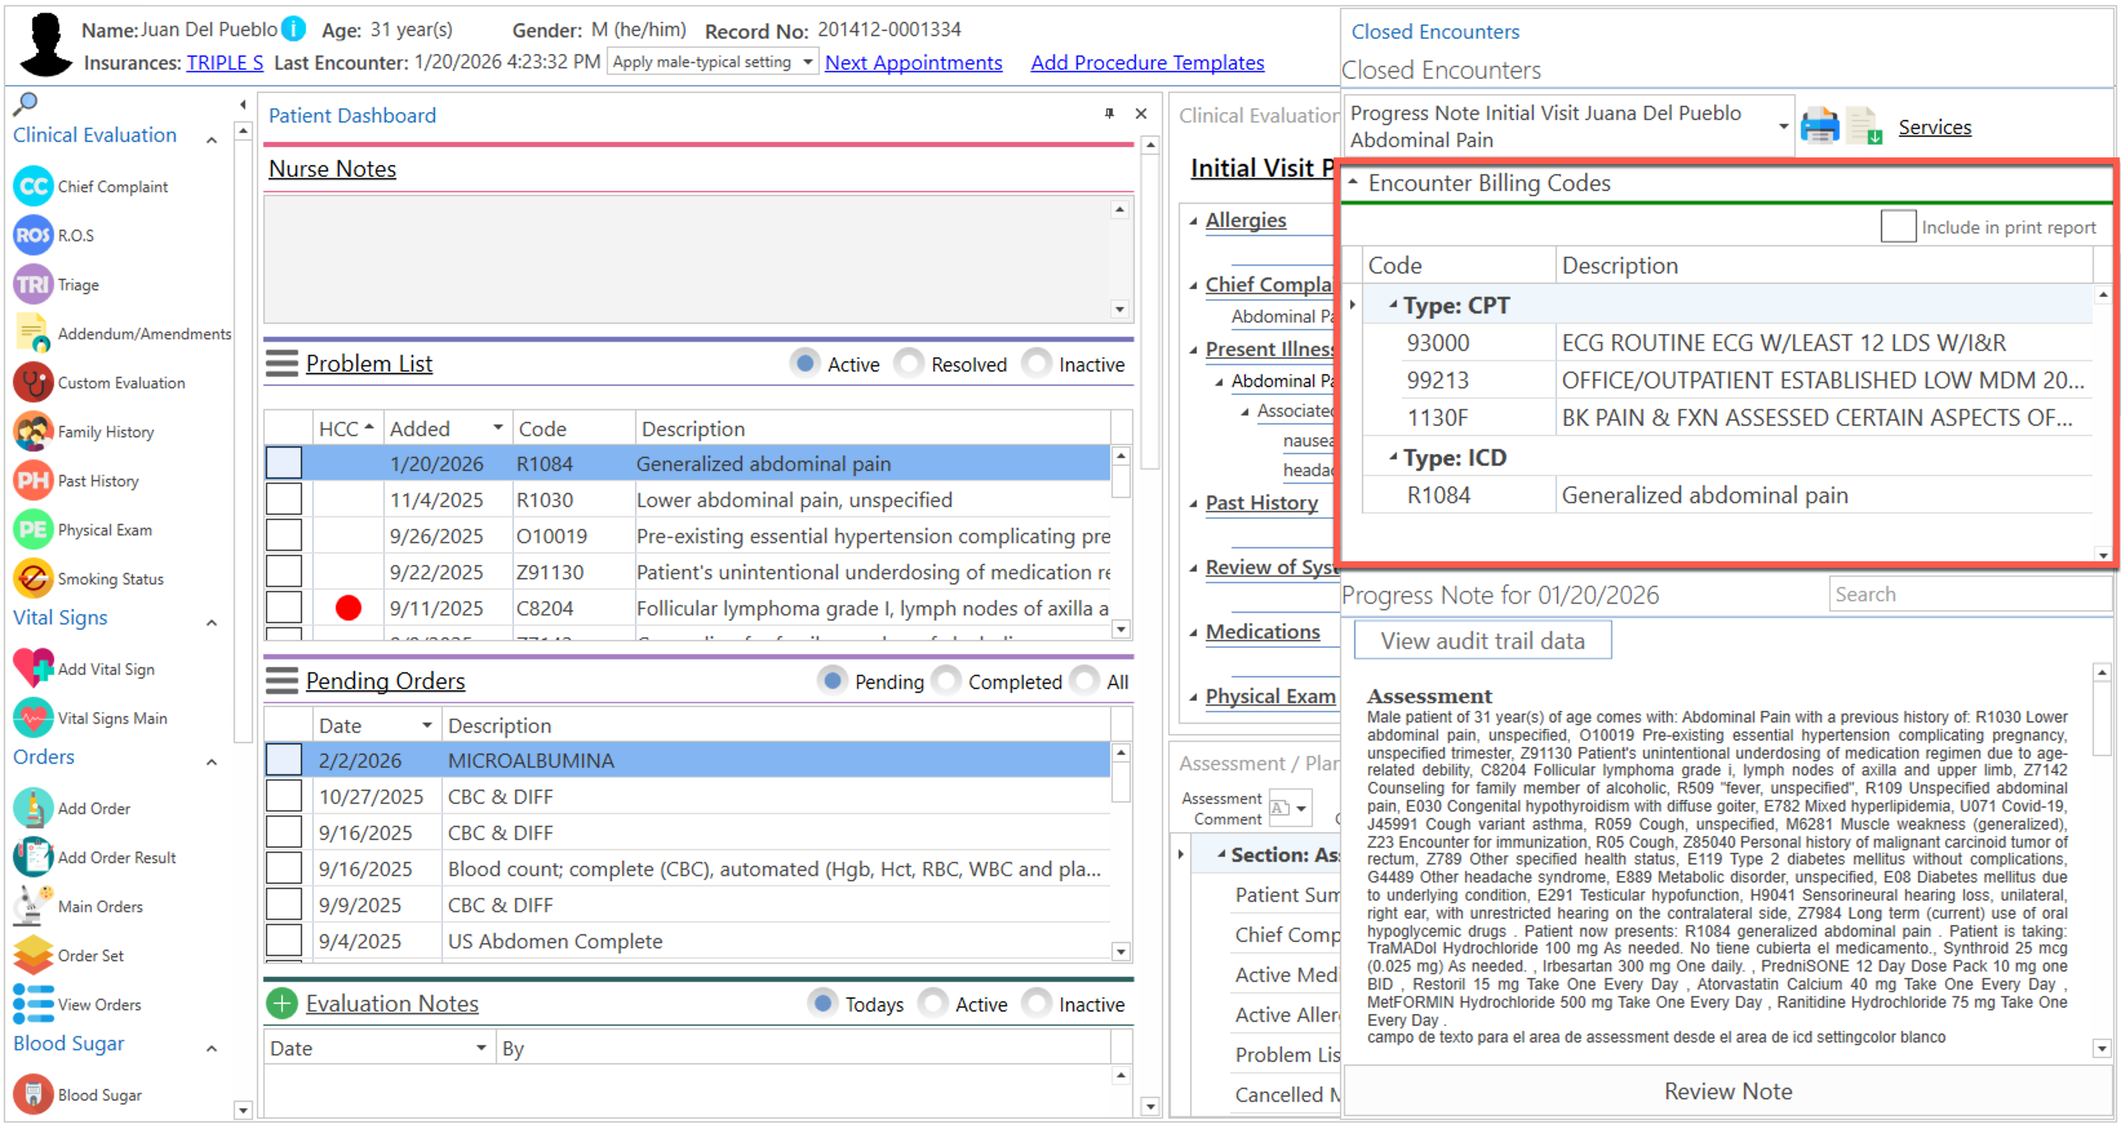Collapse the Type: CPT group

[x=1393, y=305]
